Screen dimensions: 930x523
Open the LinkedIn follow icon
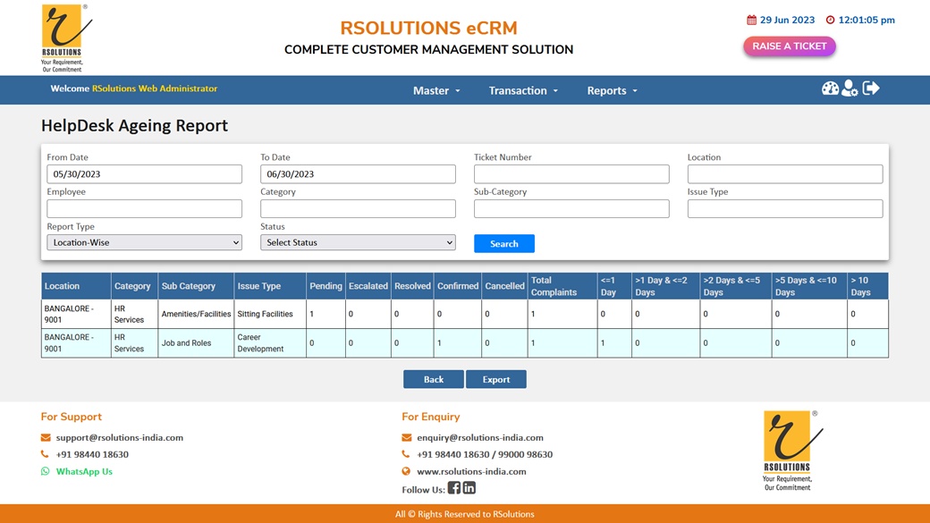click(x=469, y=488)
